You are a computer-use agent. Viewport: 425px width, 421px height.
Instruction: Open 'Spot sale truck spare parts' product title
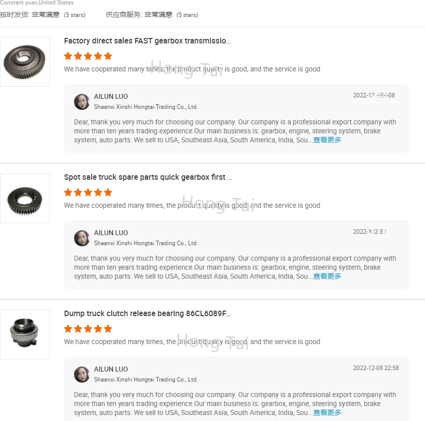pyautogui.click(x=147, y=177)
